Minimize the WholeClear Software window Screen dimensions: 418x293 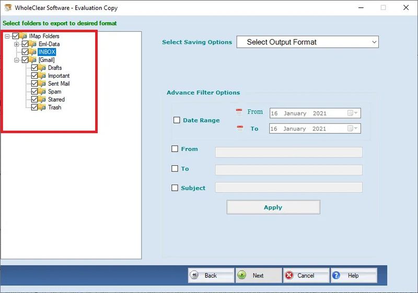pos(361,8)
